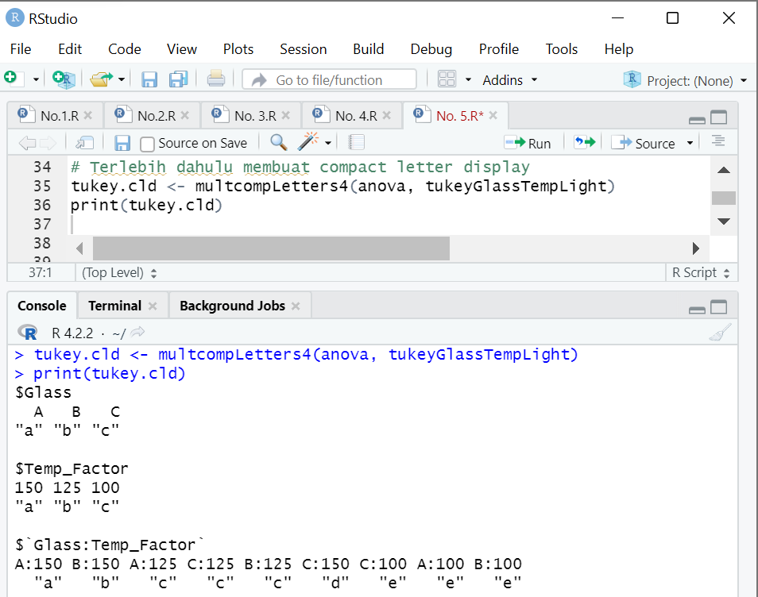The width and height of the screenshot is (758, 597).
Task: Re-run the previous code region
Action: 585,142
